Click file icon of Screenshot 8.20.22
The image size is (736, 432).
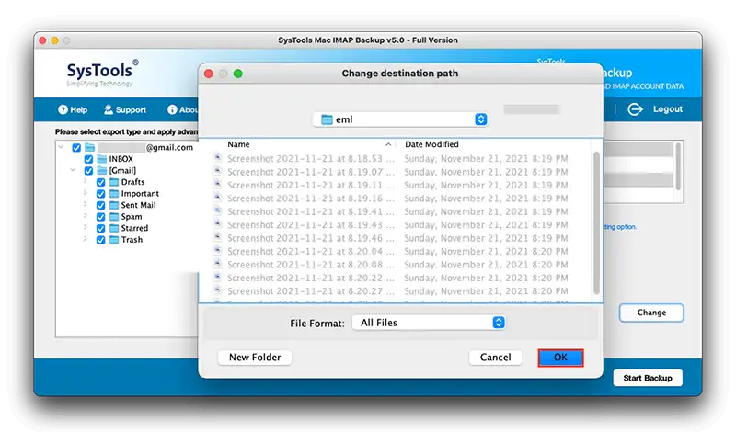click(217, 278)
